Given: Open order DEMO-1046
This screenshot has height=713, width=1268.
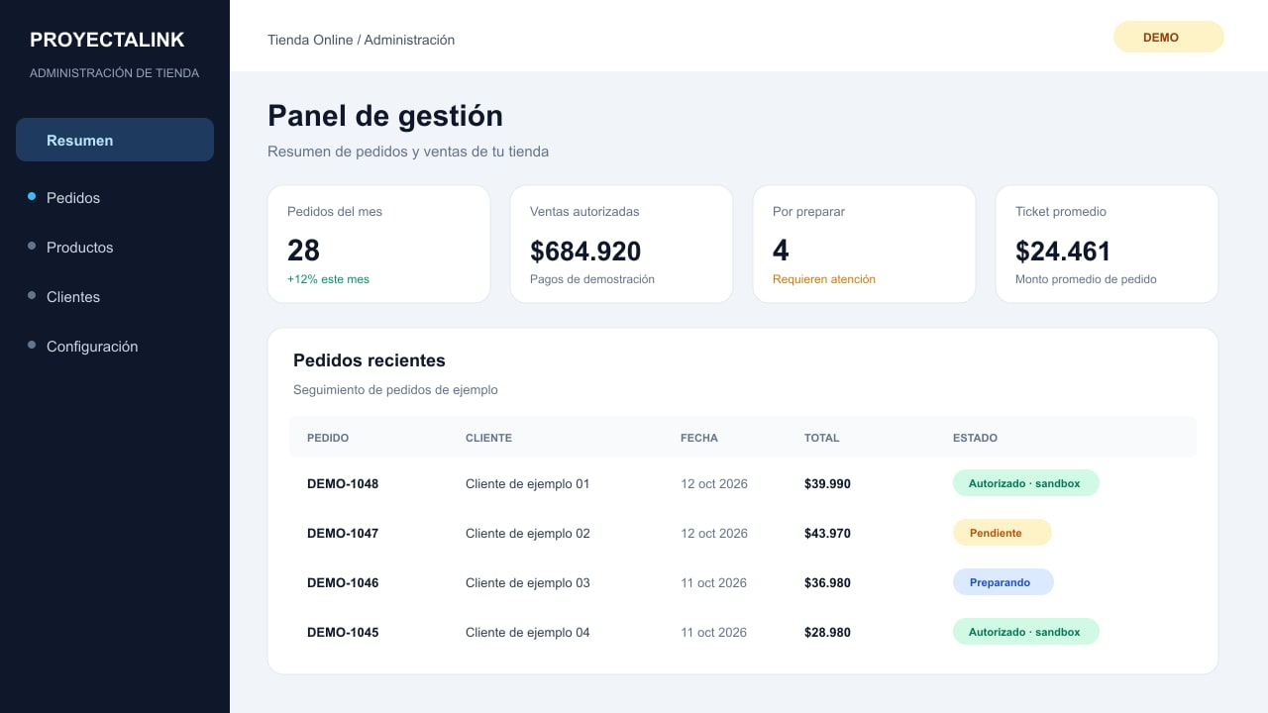Looking at the screenshot, I should [343, 583].
